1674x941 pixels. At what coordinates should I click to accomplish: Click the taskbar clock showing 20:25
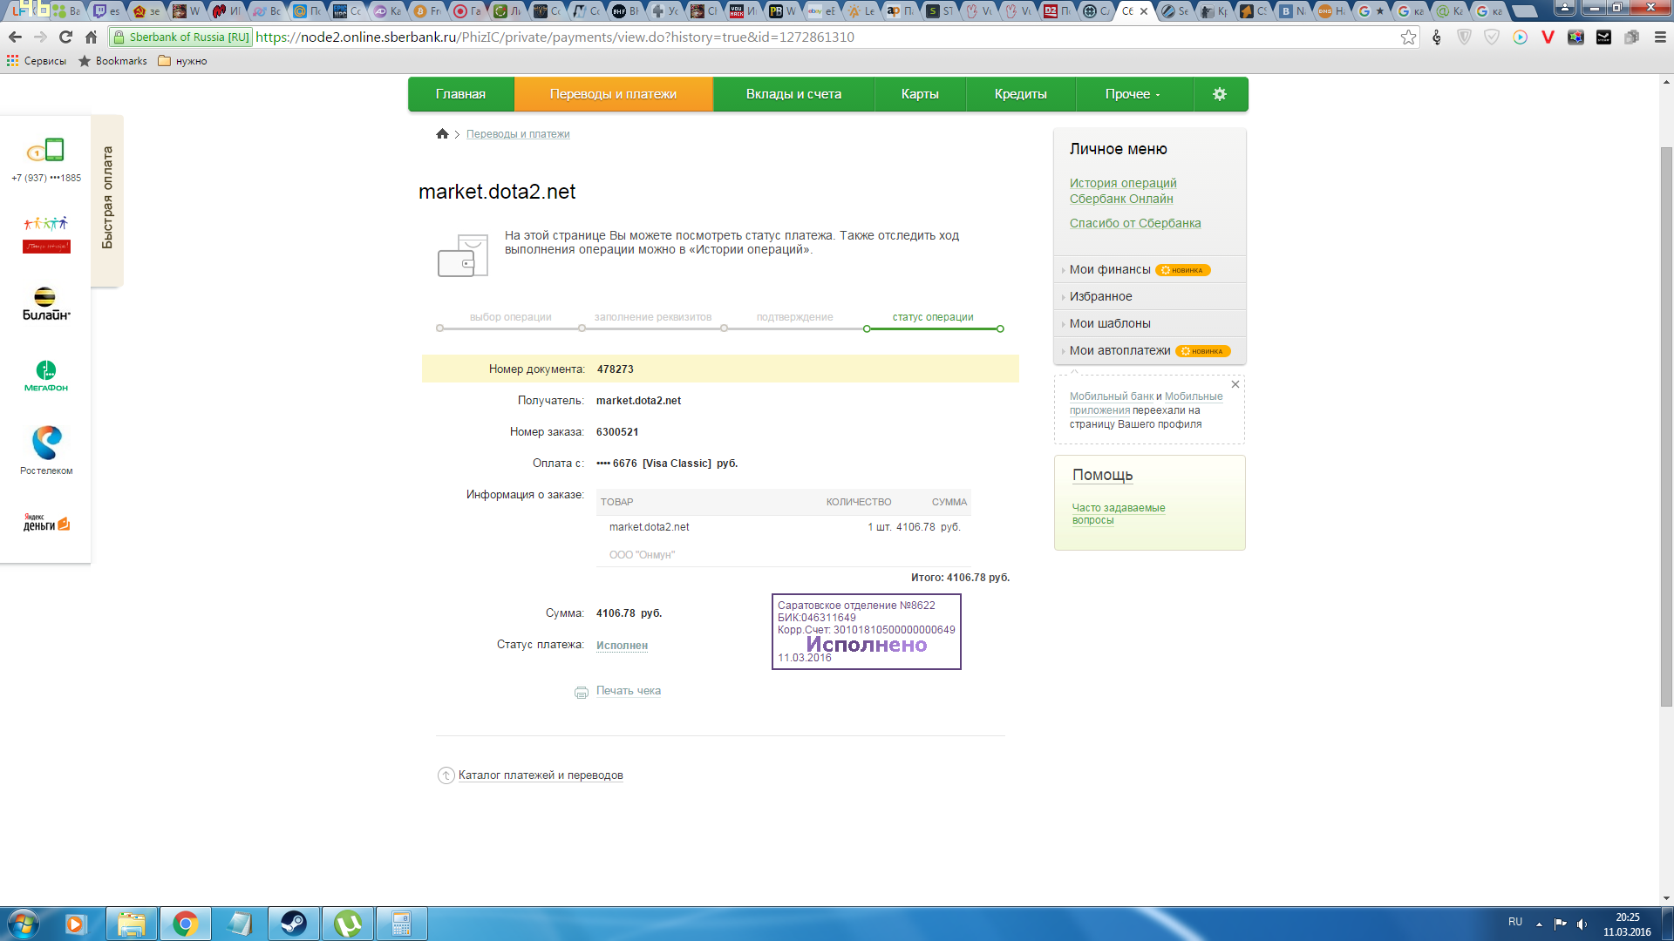click(1627, 924)
